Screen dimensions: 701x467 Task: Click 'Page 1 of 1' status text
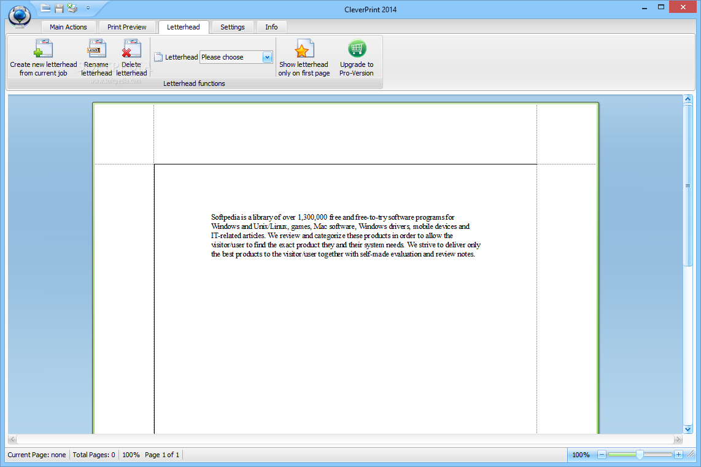162,455
